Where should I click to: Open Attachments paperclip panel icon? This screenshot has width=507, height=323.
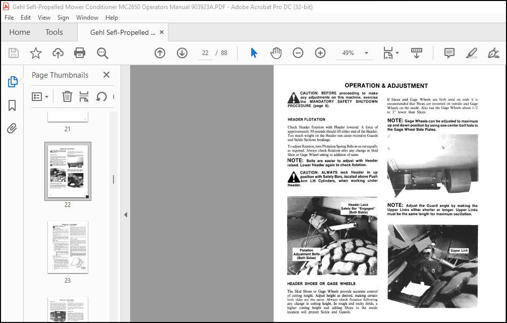coord(12,129)
